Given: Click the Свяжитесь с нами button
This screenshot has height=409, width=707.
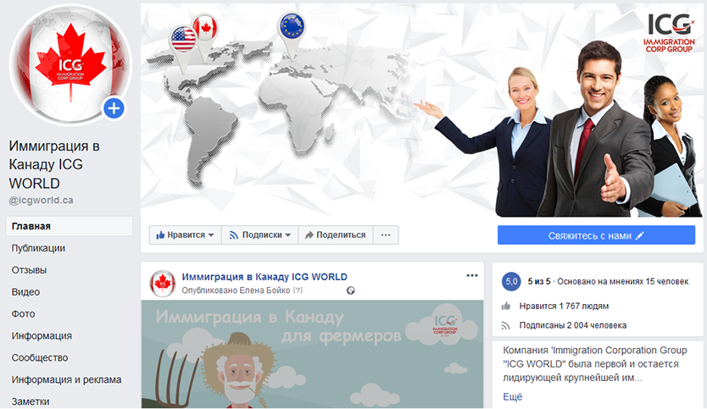Looking at the screenshot, I should pyautogui.click(x=596, y=235).
